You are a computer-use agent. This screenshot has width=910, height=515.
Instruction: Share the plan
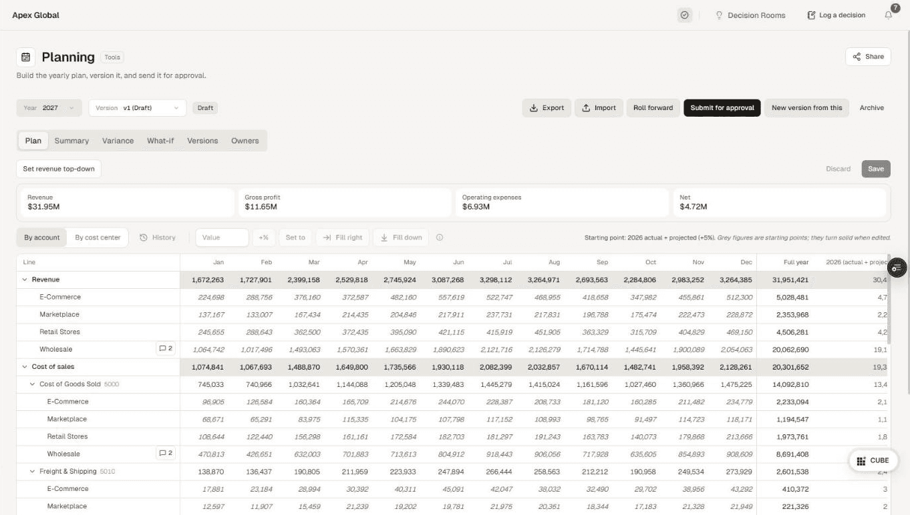(x=868, y=57)
